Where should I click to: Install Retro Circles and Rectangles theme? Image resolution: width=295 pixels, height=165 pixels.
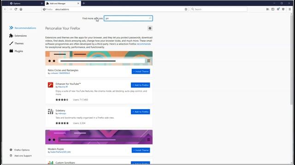click(141, 71)
